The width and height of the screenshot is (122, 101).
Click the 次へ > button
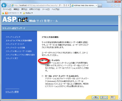104,97
